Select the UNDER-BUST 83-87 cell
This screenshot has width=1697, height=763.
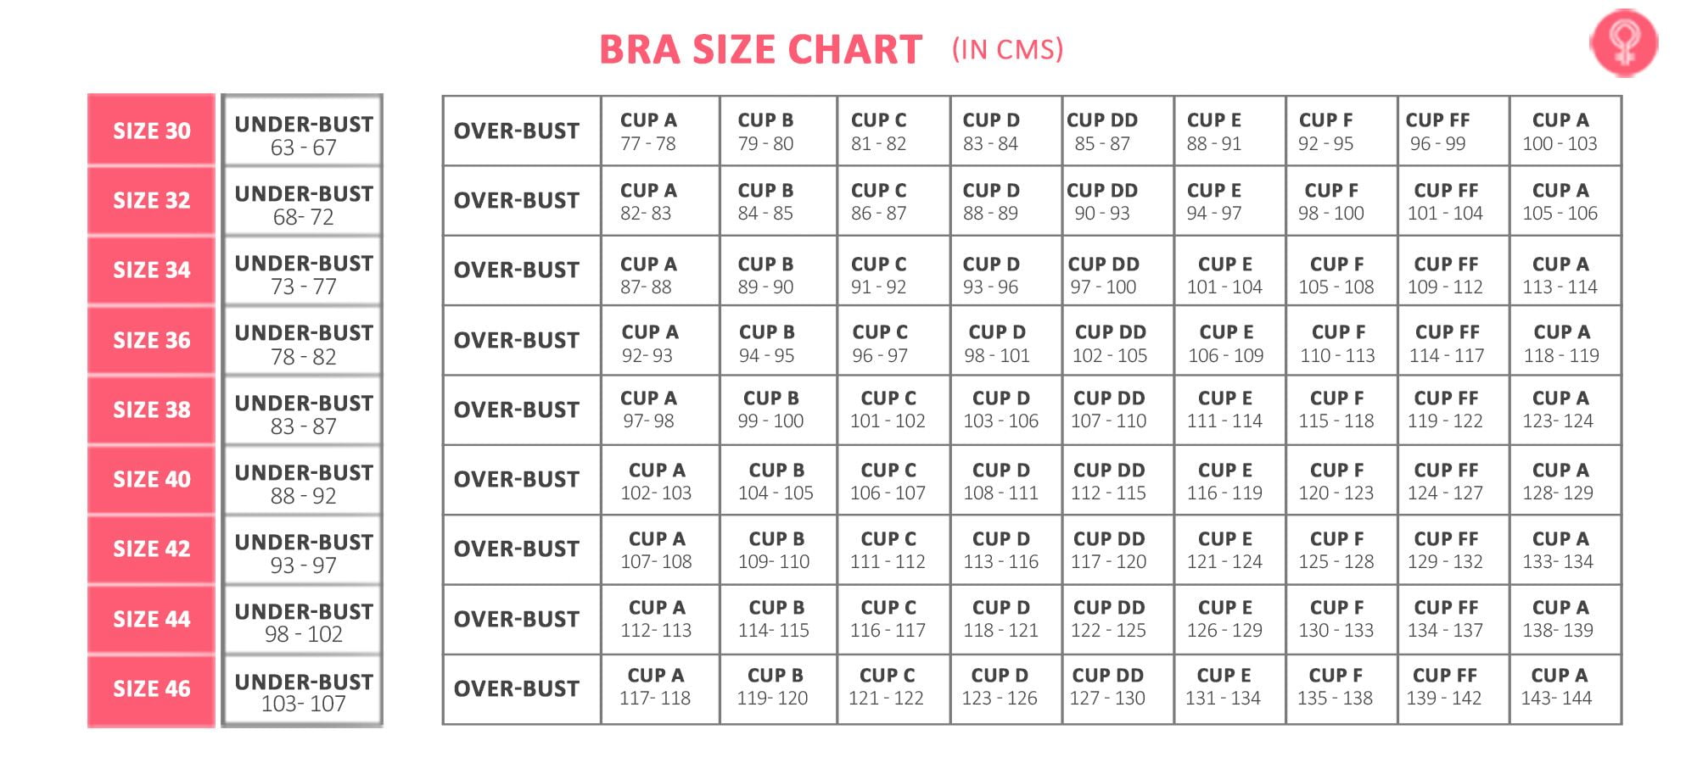click(x=303, y=414)
